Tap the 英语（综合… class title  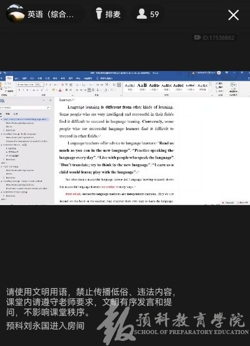pyautogui.click(x=51, y=14)
